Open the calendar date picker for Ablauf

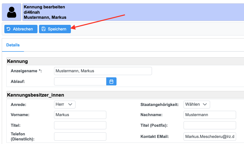pos(111,81)
